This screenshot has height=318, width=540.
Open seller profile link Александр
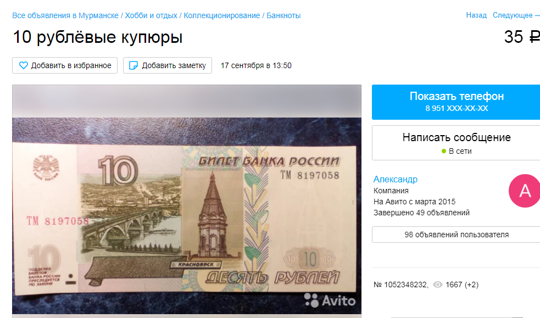(396, 179)
